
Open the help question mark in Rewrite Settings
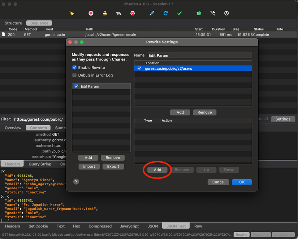[76, 182]
